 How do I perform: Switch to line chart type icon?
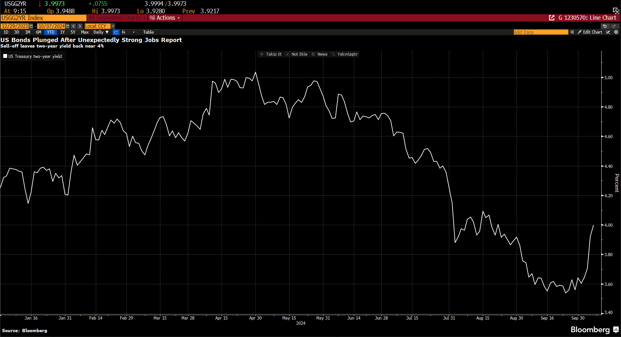pyautogui.click(x=116, y=32)
